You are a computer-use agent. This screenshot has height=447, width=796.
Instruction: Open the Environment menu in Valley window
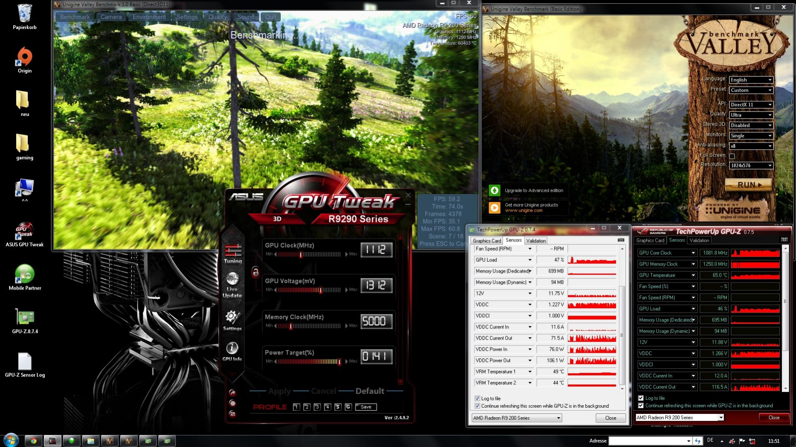(149, 17)
